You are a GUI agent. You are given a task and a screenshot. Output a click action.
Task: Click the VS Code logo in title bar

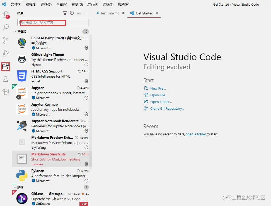pos(4,4)
